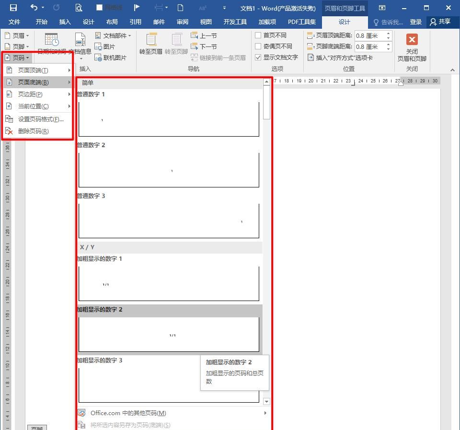Switch to the 邮件 ribbon tab

coord(159,22)
